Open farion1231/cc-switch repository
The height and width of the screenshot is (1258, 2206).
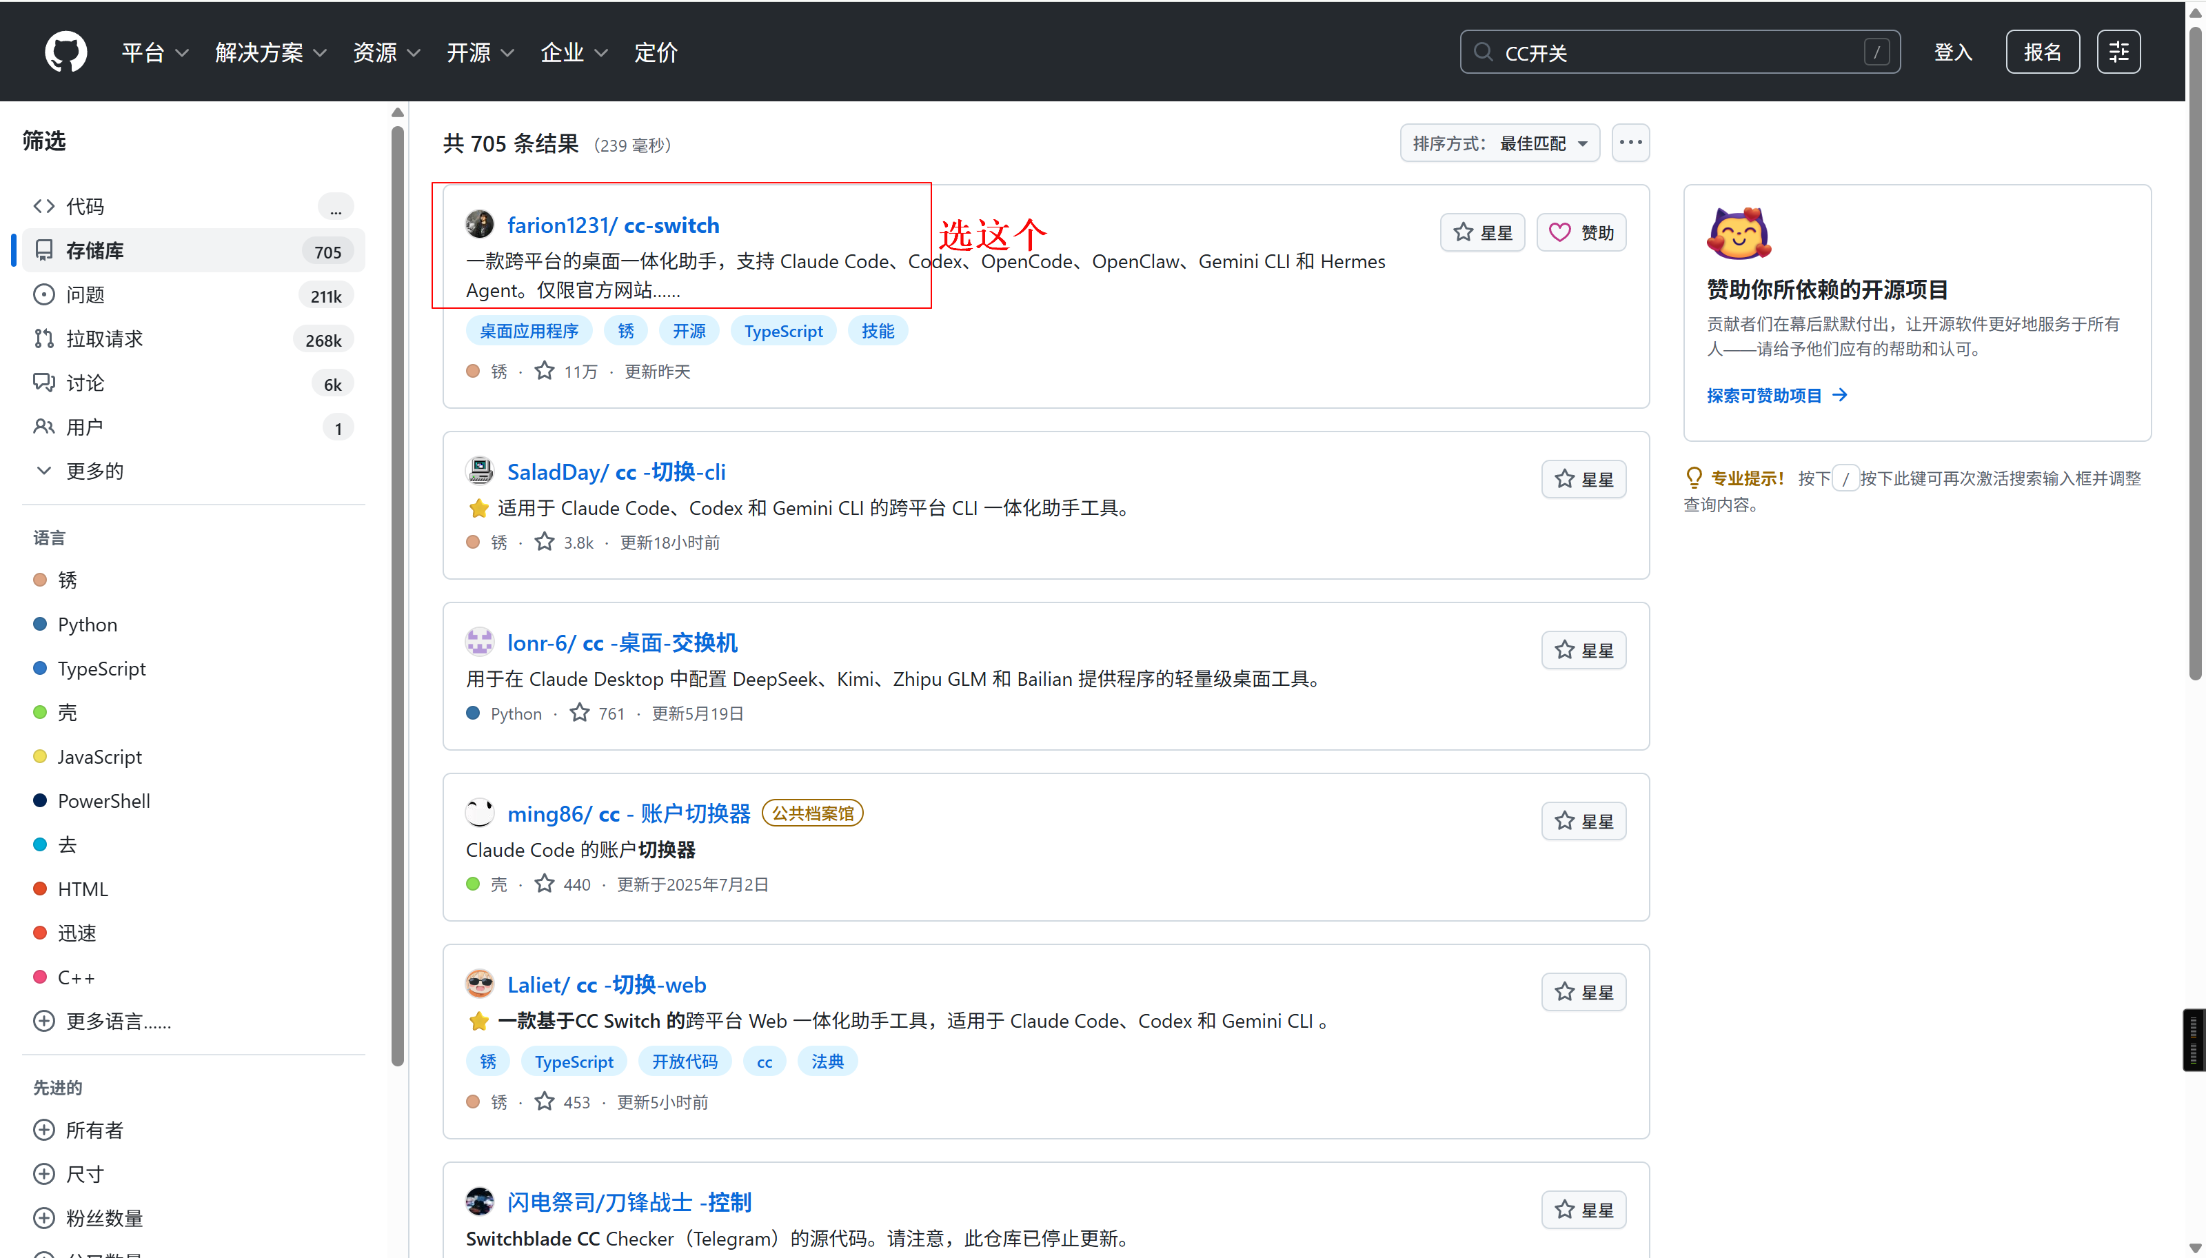pyautogui.click(x=614, y=225)
